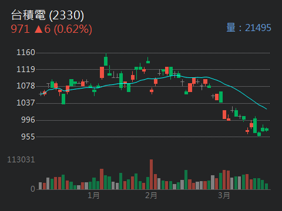The height and width of the screenshot is (211, 282).
Task: Select the 996 price axis label
Action: (28, 120)
